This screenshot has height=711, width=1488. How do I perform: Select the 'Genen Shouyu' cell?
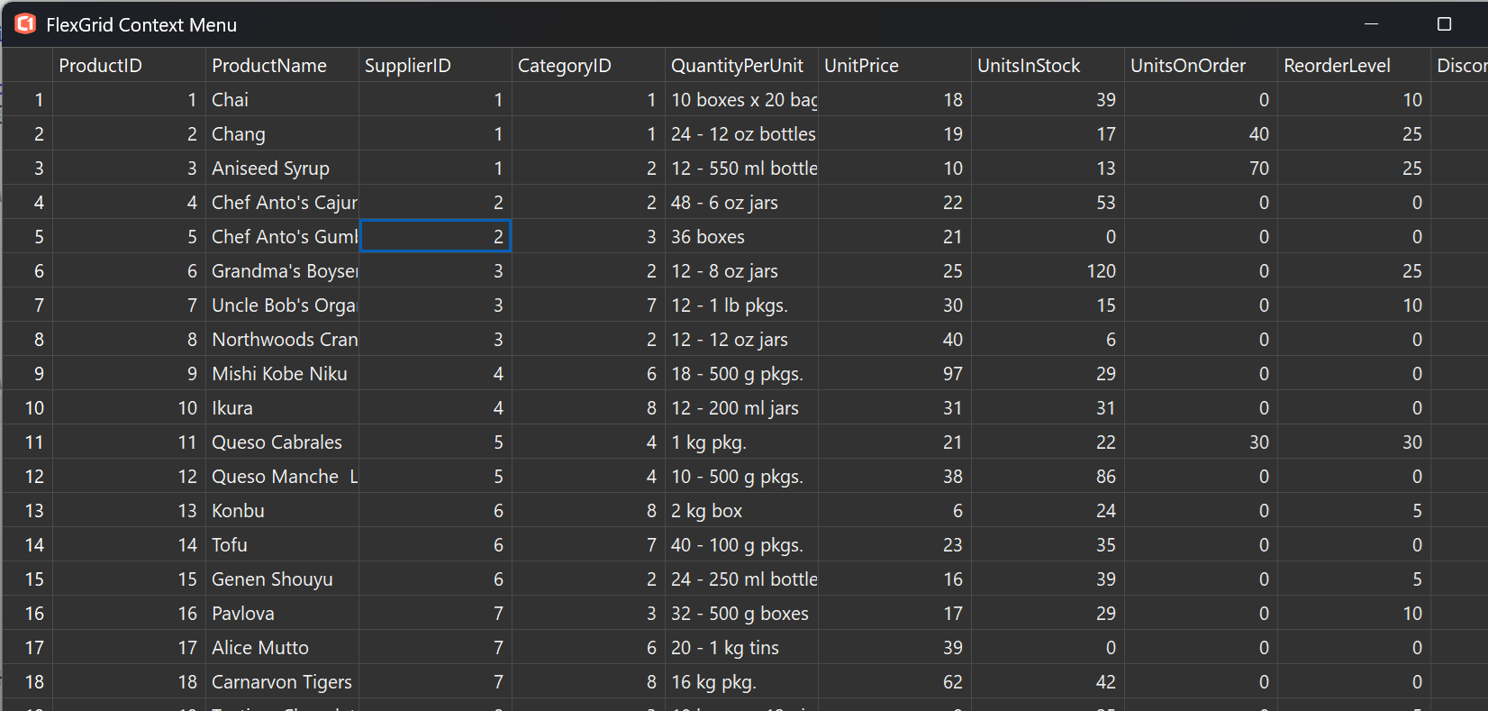point(283,579)
